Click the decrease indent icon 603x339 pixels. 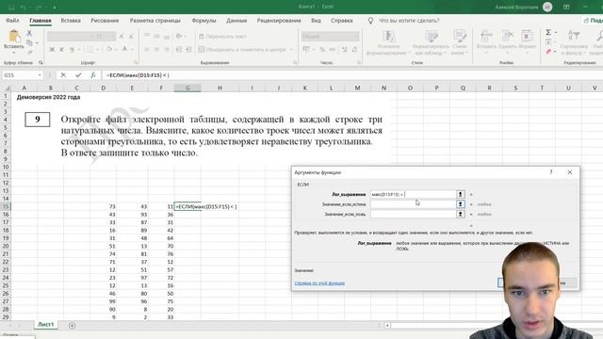(x=178, y=49)
